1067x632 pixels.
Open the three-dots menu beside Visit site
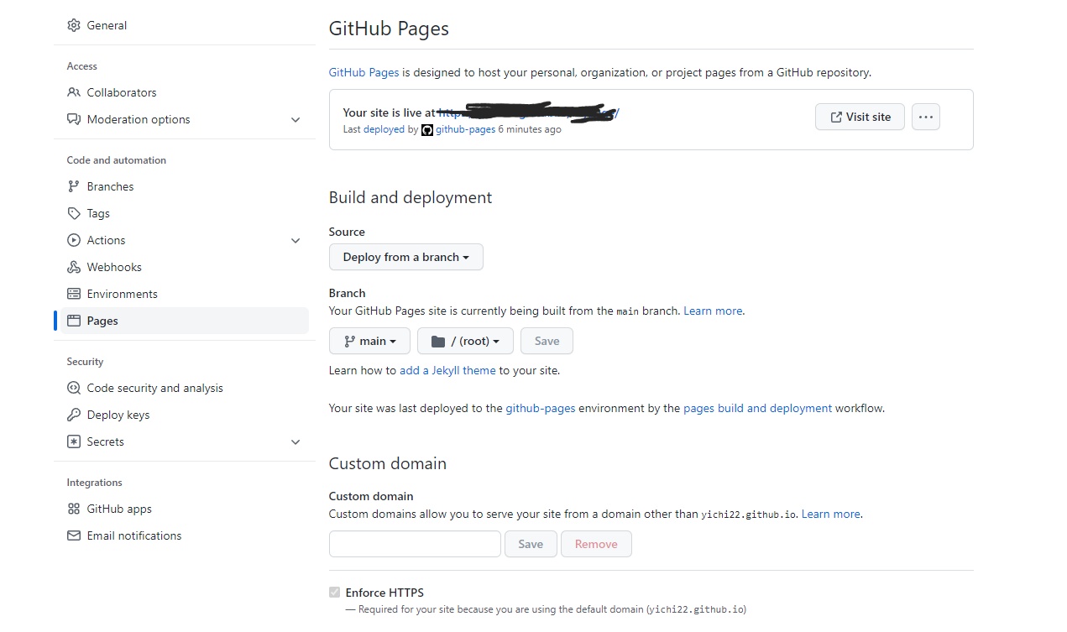[x=926, y=117]
